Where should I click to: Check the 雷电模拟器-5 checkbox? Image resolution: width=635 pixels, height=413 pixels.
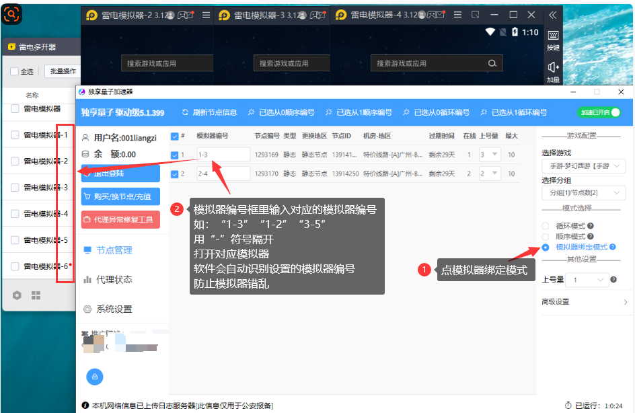(15, 240)
